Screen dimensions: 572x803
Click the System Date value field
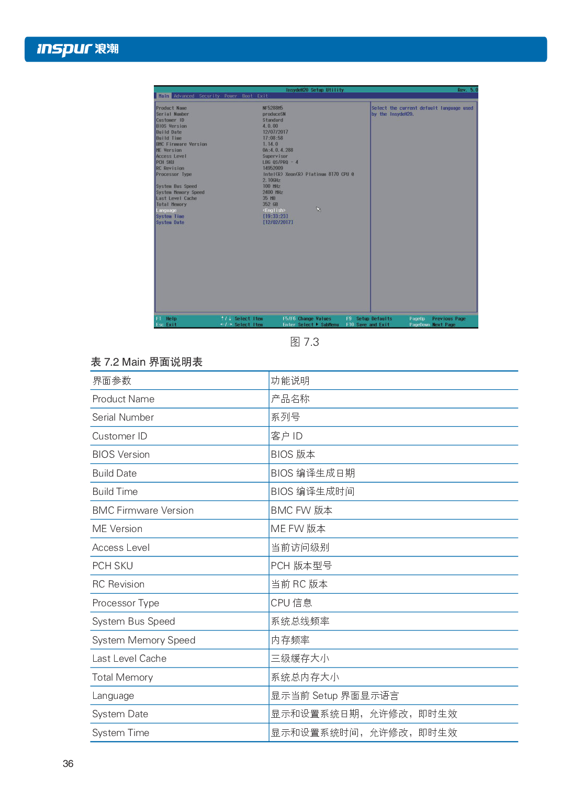coord(278,223)
